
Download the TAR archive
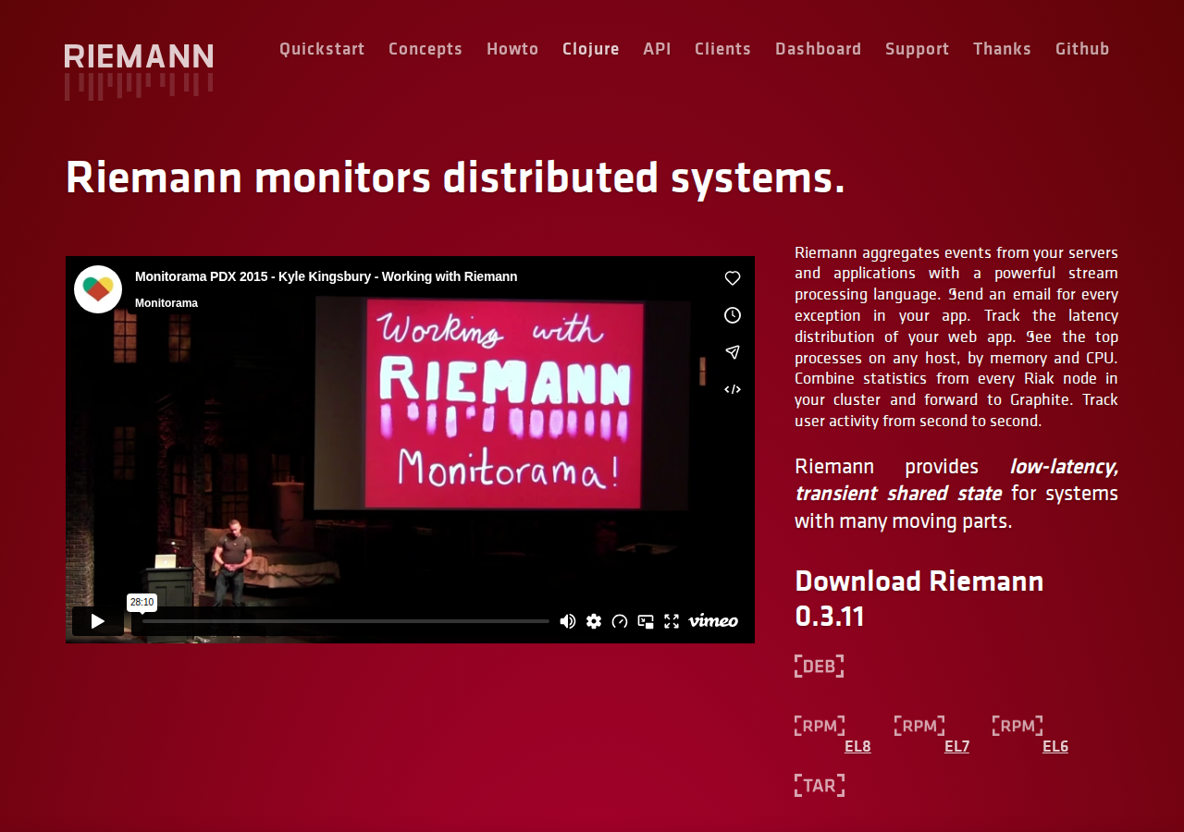[x=820, y=786]
